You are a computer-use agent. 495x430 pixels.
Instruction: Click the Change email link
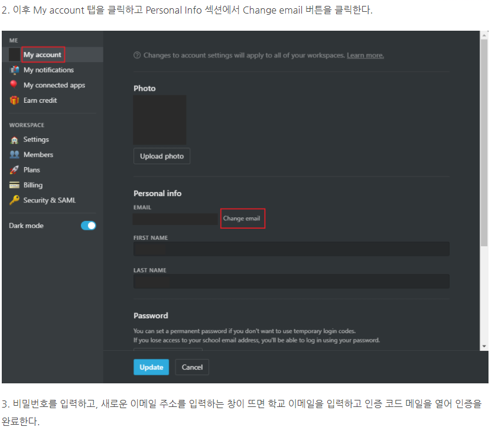pos(242,218)
